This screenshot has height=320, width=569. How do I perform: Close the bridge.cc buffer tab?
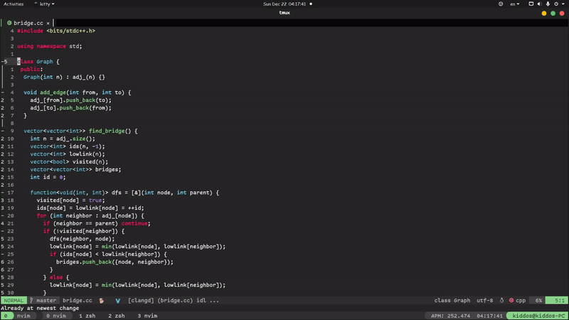tap(48, 23)
